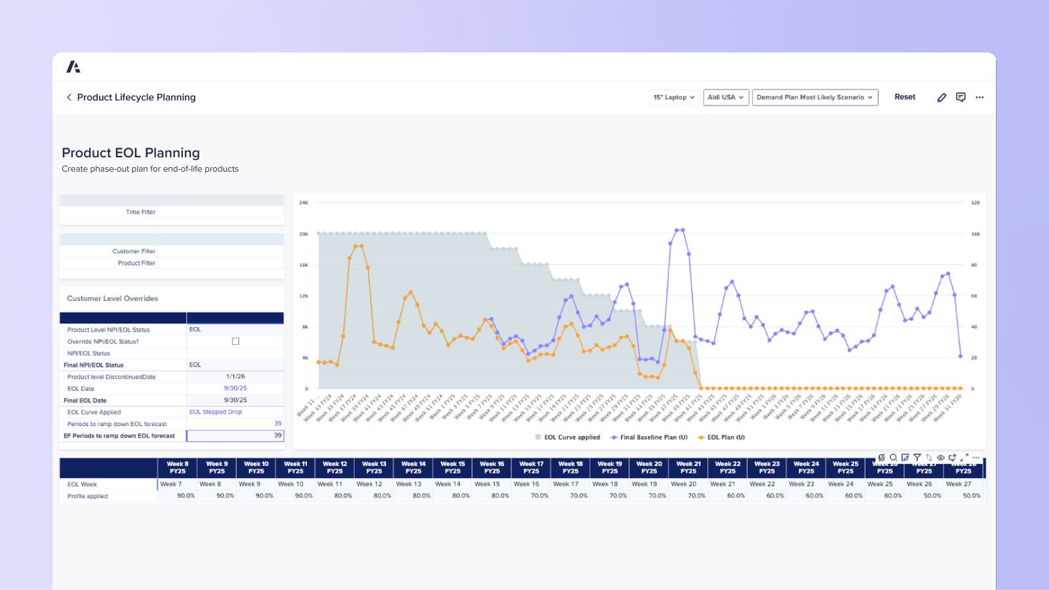The width and height of the screenshot is (1049, 590).
Task: Open the comment panel icon next to Reset
Action: 961,97
